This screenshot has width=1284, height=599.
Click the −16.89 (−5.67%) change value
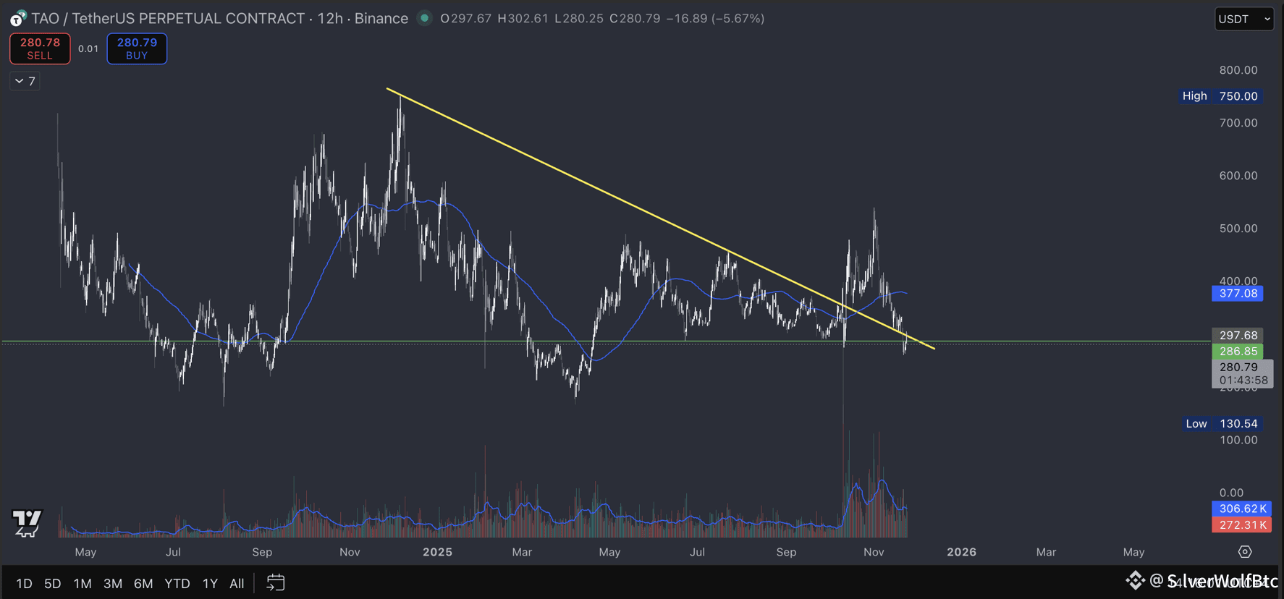point(715,18)
